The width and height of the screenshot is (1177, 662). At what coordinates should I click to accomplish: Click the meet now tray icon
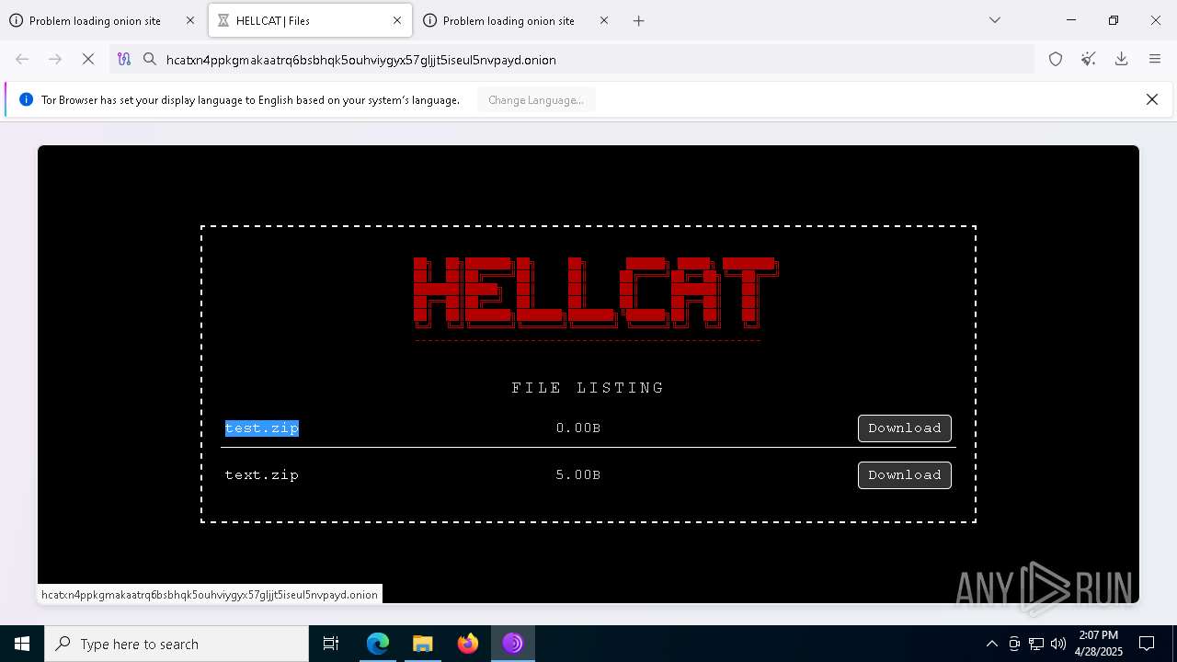point(1014,644)
